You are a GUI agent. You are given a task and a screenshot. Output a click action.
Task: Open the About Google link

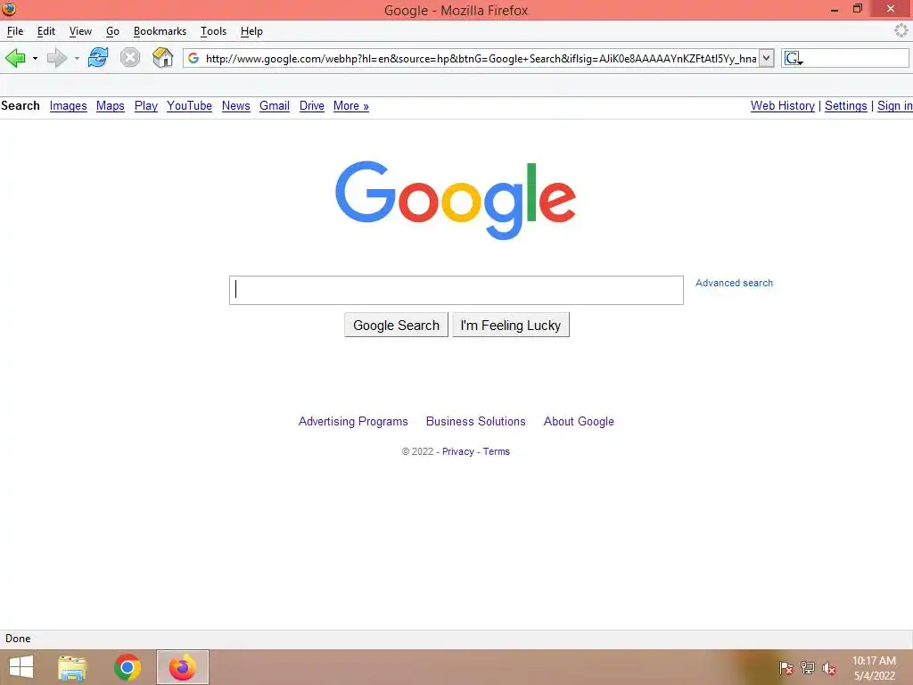(578, 421)
